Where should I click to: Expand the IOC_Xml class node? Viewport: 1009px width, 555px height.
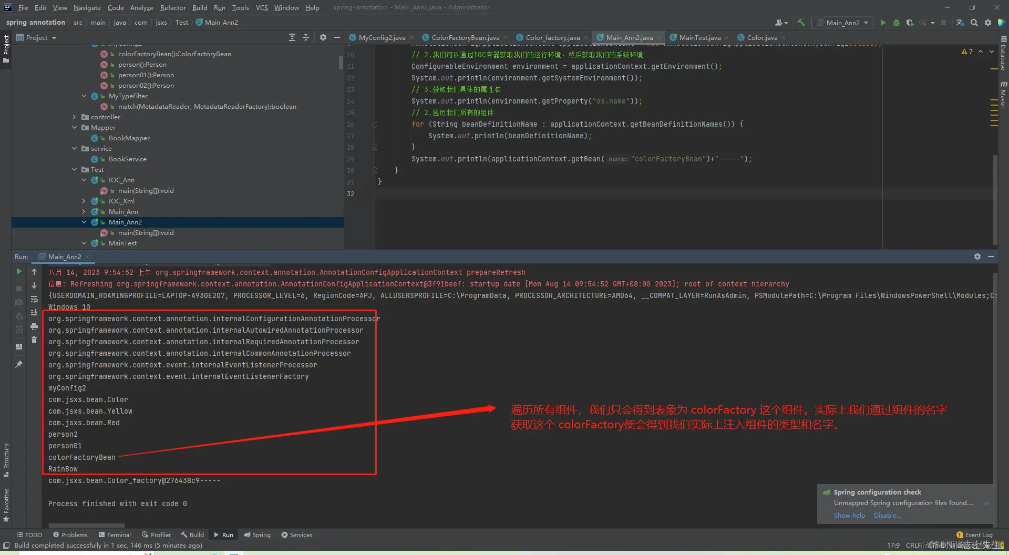pyautogui.click(x=84, y=201)
